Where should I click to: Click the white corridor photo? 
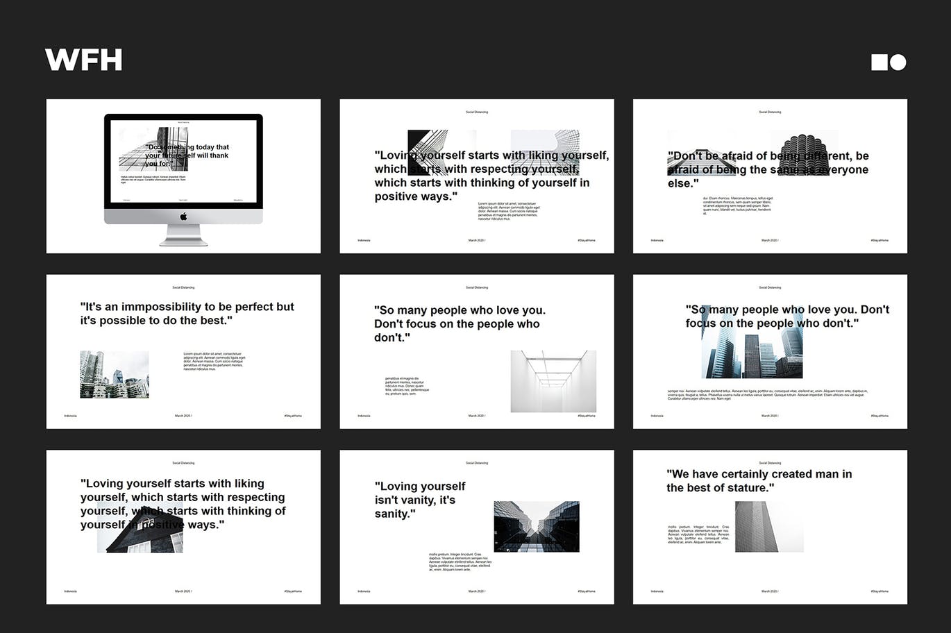553,381
